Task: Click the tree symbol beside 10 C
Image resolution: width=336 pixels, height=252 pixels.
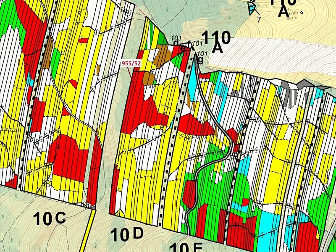Action: tap(16, 195)
